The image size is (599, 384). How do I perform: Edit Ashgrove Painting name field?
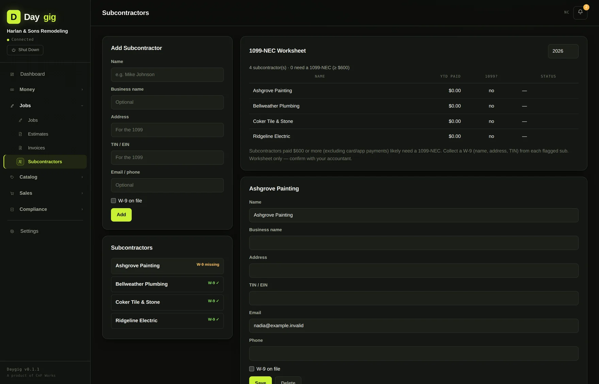pos(414,215)
